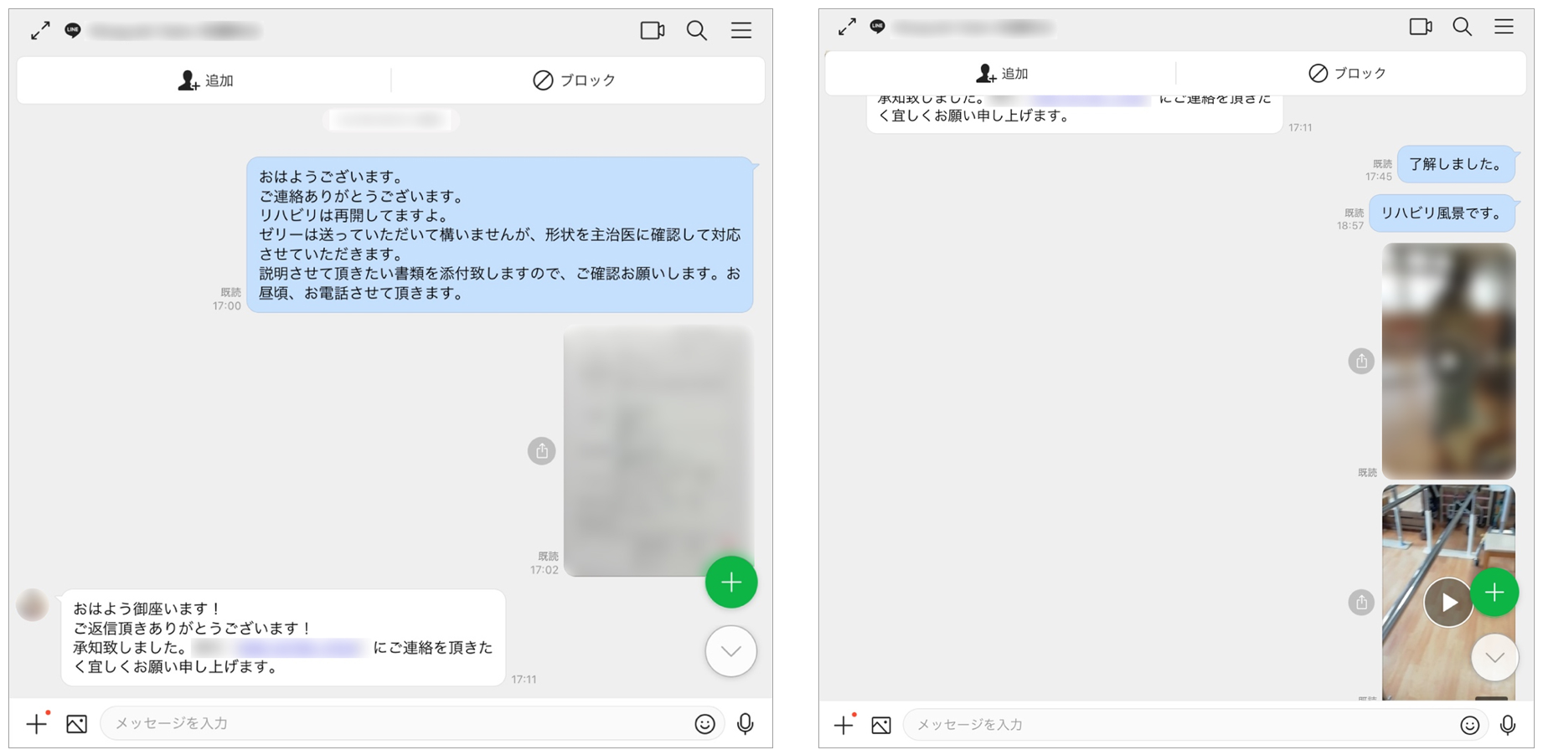Tap the microphone icon in left chat
1543x755 pixels.
coord(745,724)
